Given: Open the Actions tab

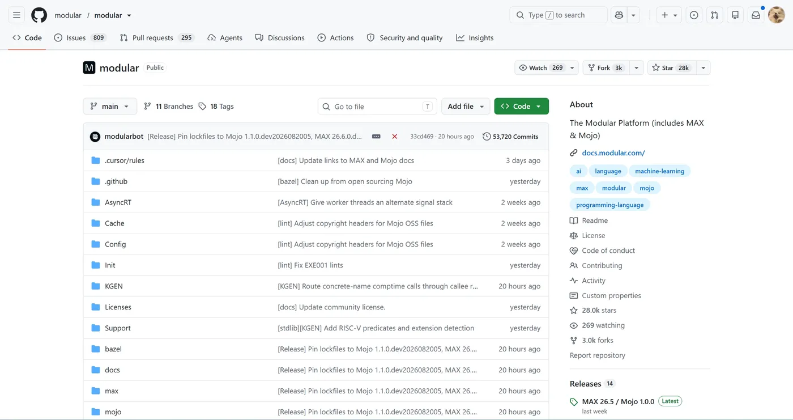Looking at the screenshot, I should pyautogui.click(x=335, y=38).
